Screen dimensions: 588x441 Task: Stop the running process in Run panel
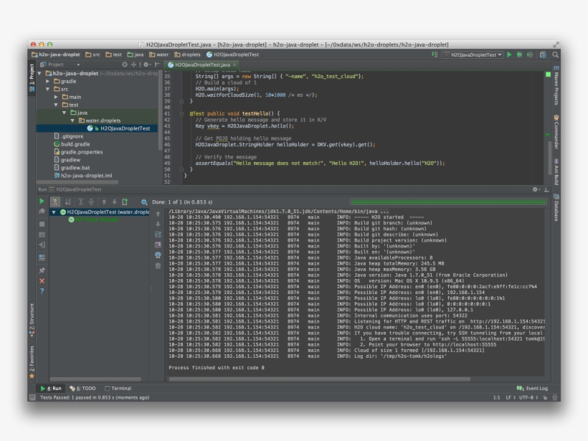(42, 224)
